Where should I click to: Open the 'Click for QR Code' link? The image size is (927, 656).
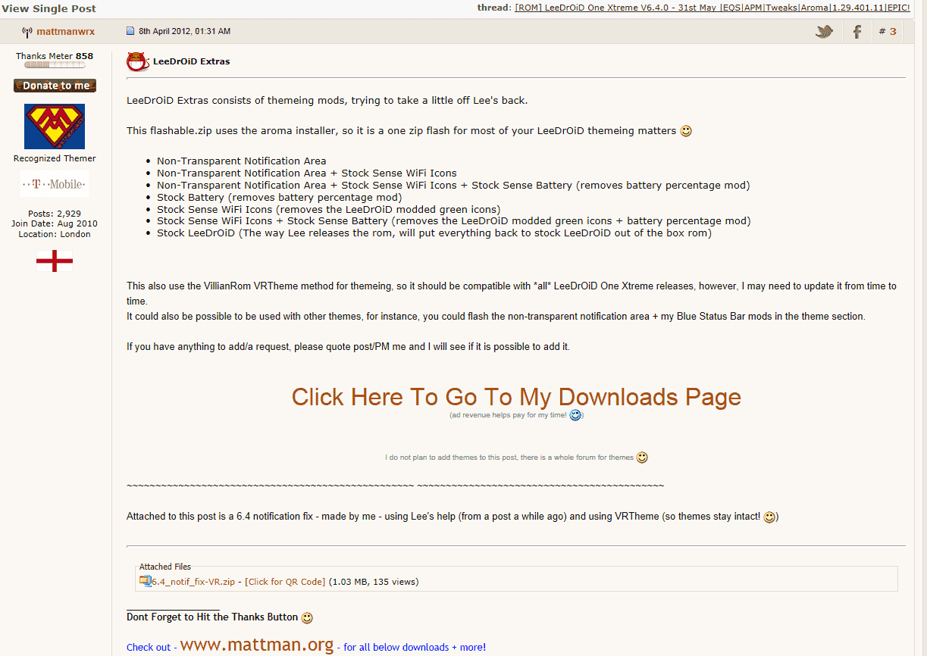pyautogui.click(x=285, y=582)
